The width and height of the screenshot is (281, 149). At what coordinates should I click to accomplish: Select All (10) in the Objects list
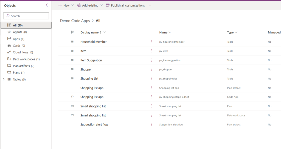tap(26, 25)
